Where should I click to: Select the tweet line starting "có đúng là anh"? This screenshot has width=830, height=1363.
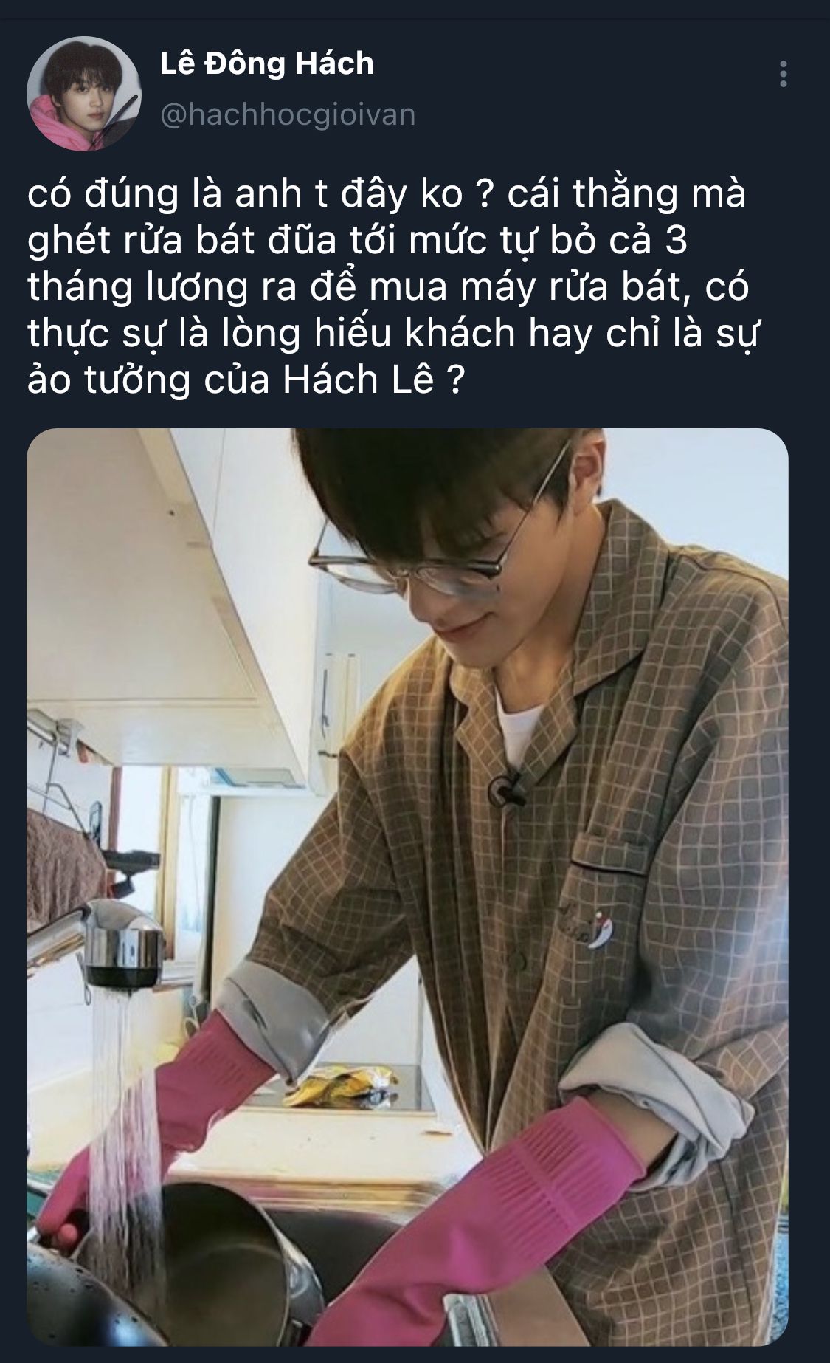click(x=387, y=196)
